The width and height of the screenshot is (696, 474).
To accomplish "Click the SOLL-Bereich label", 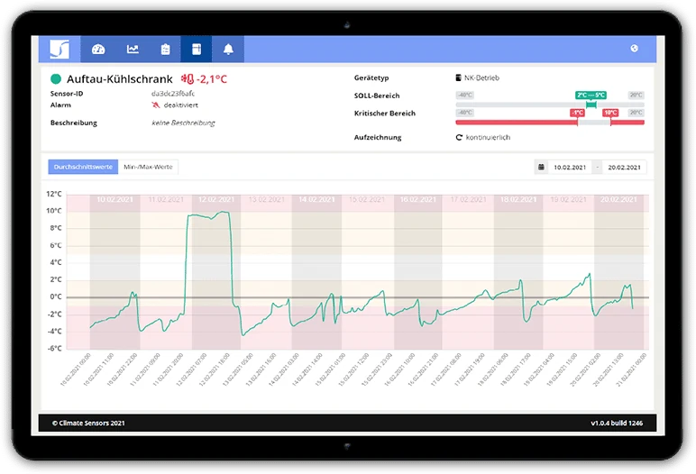I will tap(377, 96).
